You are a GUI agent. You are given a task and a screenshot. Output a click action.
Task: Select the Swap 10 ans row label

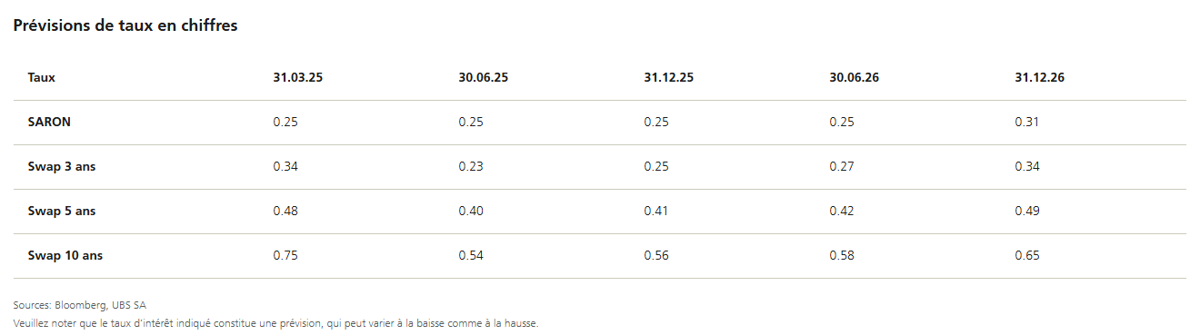(x=65, y=256)
